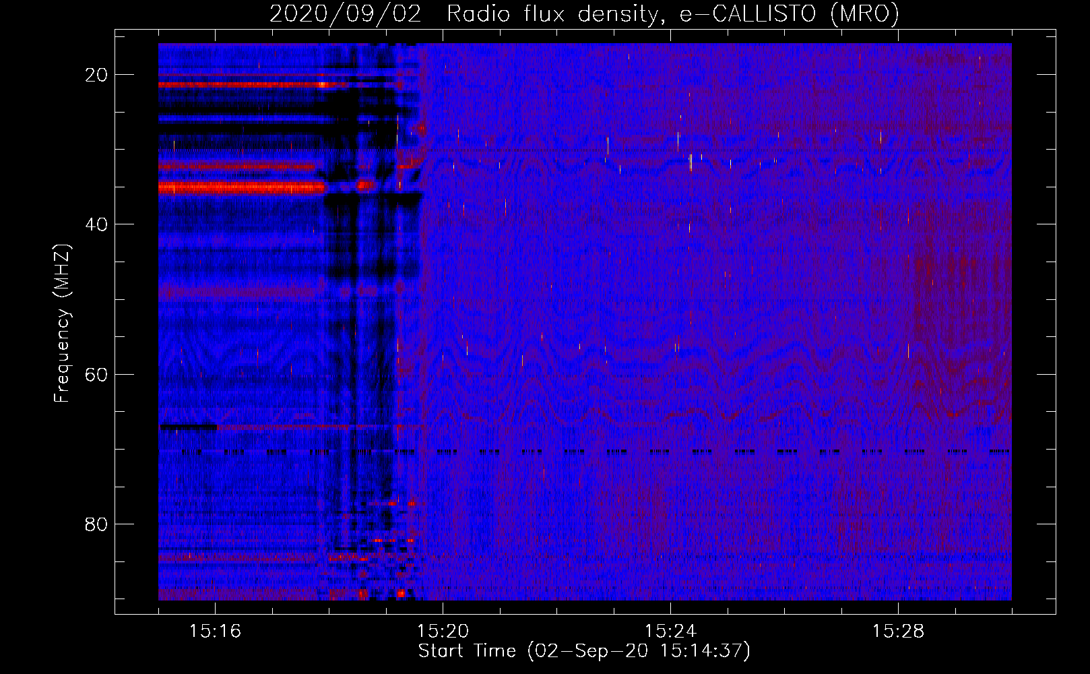Image resolution: width=1090 pixels, height=674 pixels.
Task: Click the 40 MHz frequency tick label
Action: click(96, 224)
